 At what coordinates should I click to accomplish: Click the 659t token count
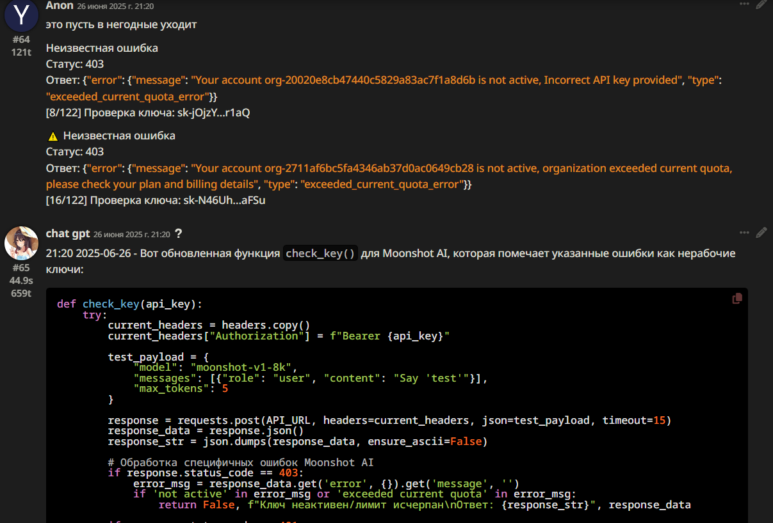[x=21, y=293]
